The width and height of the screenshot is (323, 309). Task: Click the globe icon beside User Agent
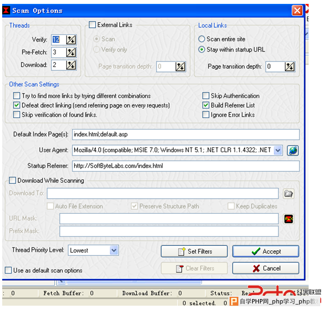pos(293,151)
